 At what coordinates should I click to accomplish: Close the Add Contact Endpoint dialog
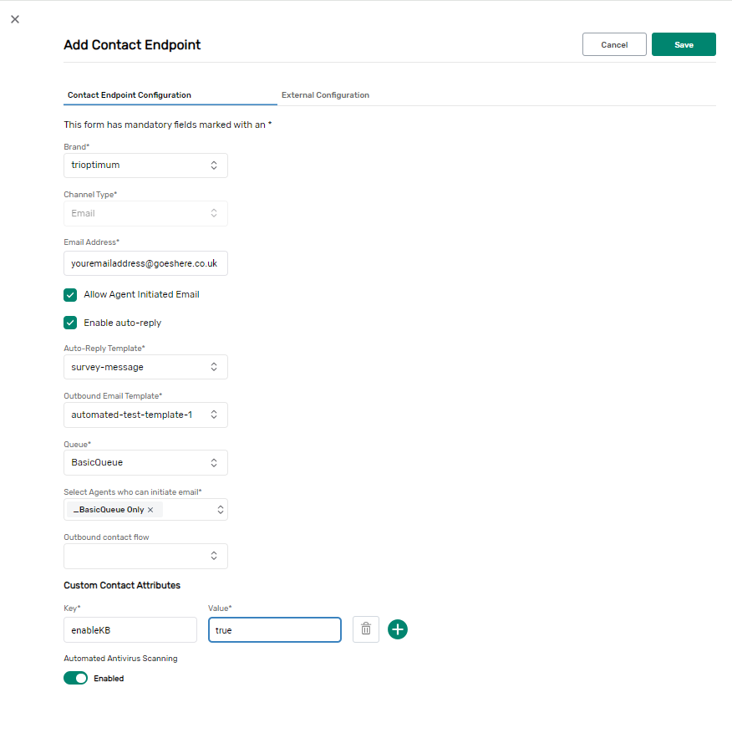(15, 19)
